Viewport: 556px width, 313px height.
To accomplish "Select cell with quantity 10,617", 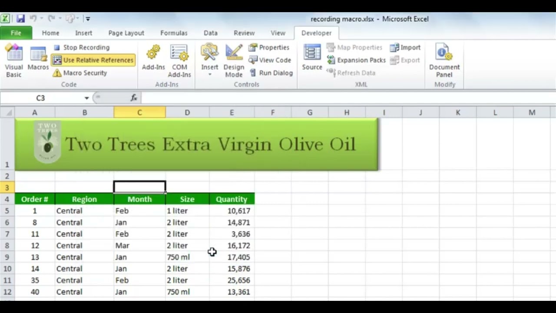I will [x=232, y=211].
